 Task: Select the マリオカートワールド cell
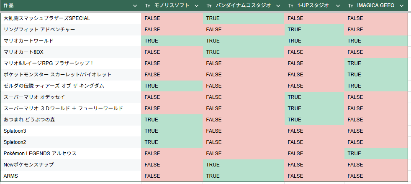(x=71, y=41)
